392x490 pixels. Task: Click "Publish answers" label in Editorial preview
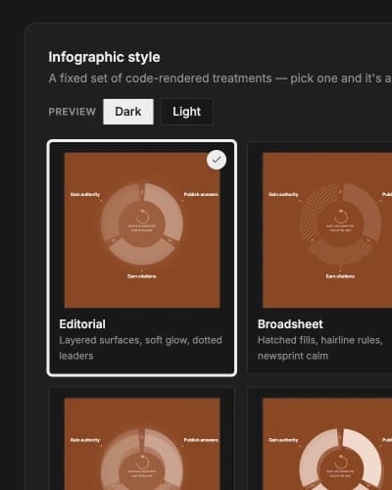(x=201, y=194)
